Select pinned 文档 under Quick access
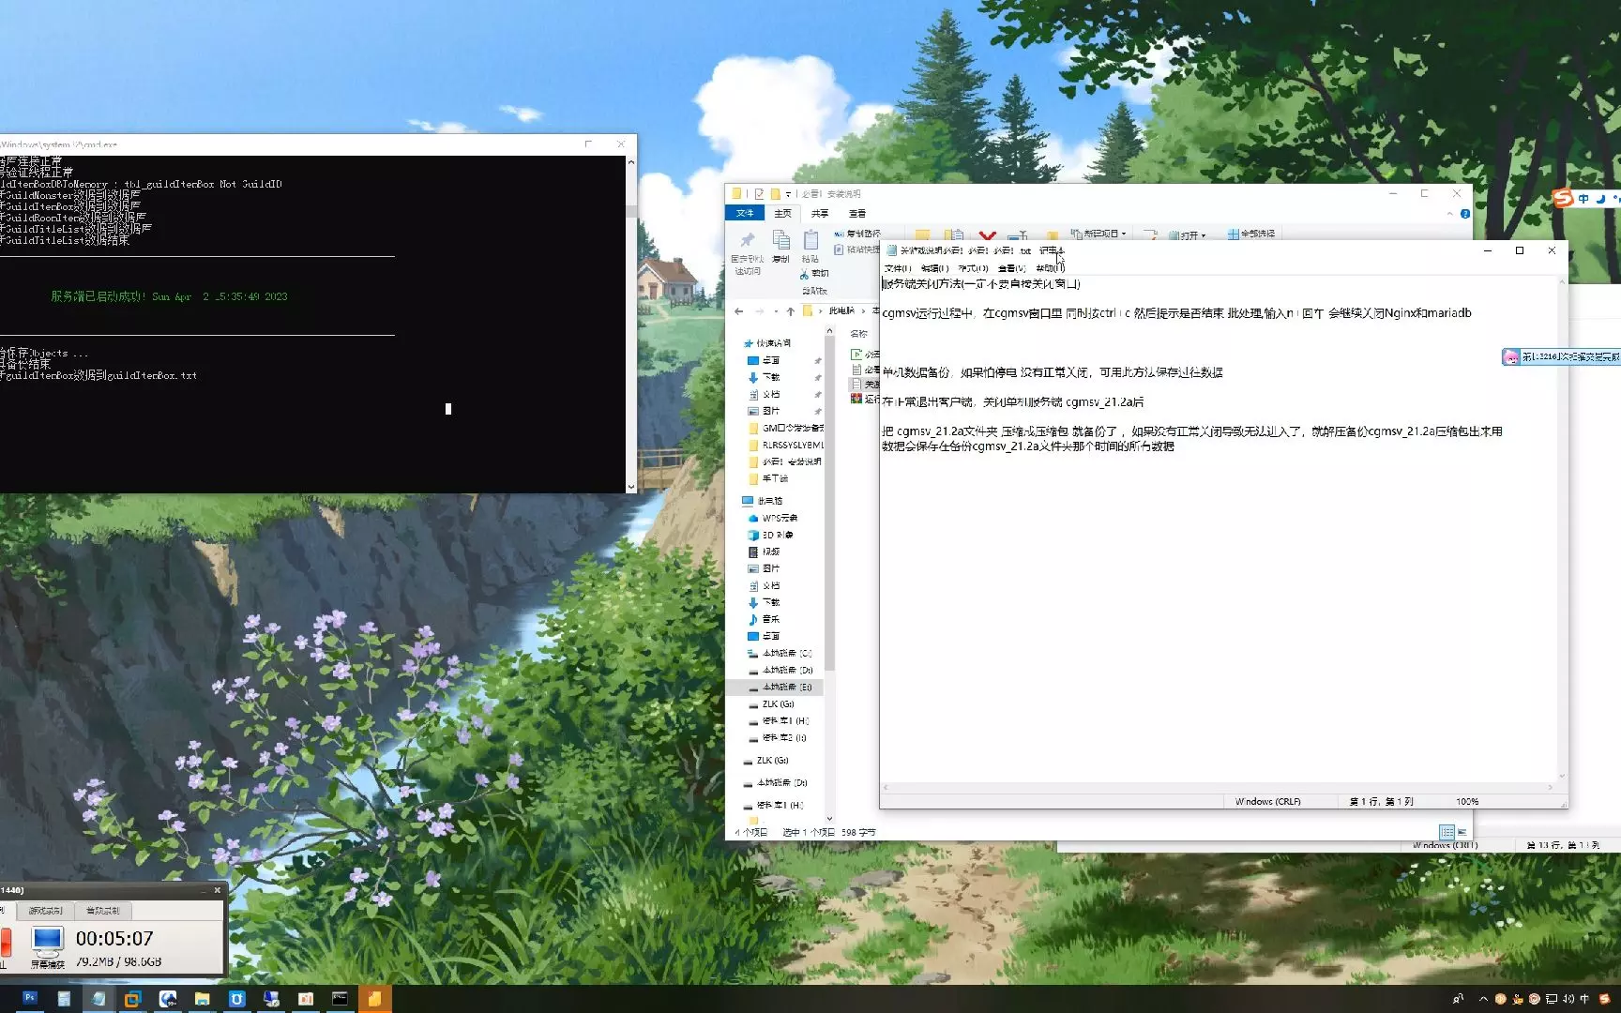Screen dimensions: 1621x1013 click(x=770, y=394)
